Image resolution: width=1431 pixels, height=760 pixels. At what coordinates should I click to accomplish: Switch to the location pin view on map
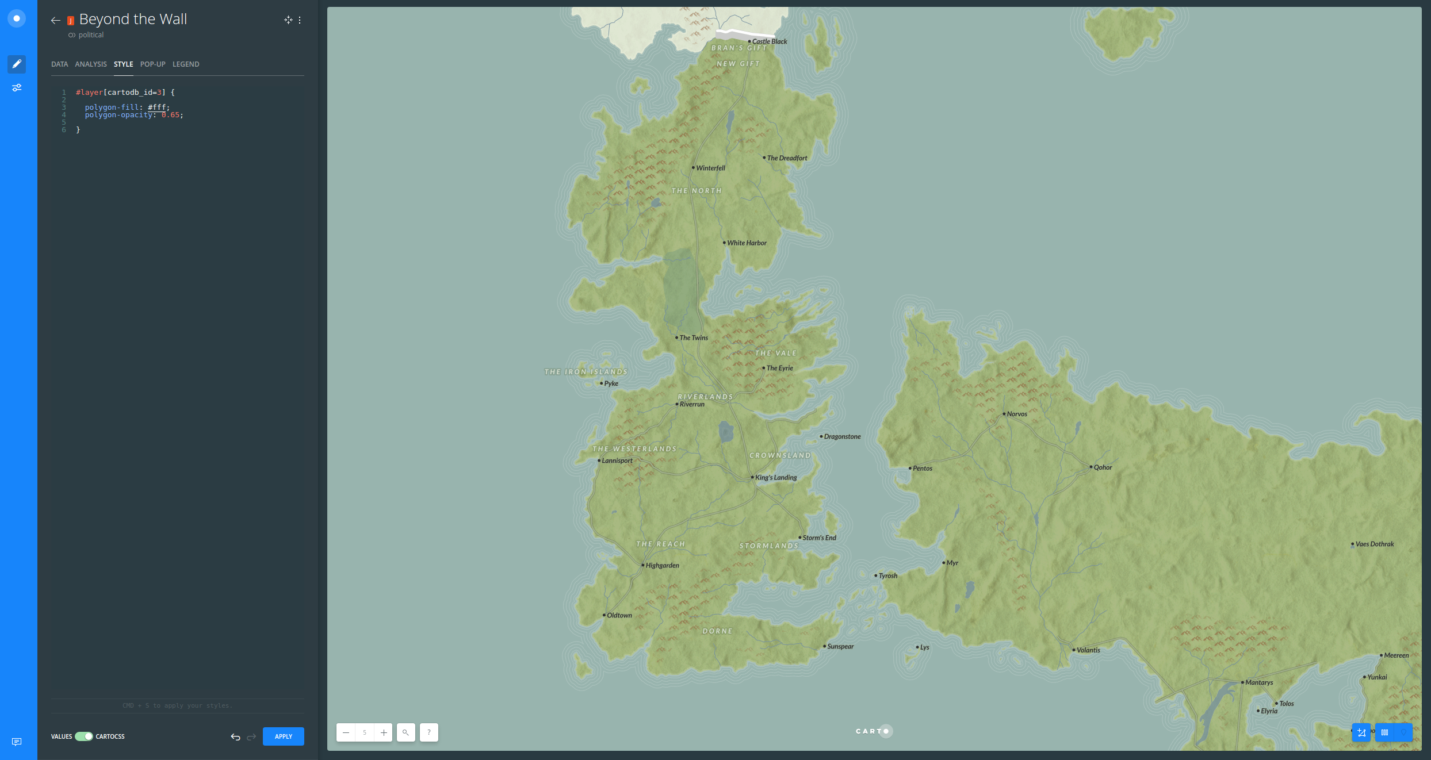click(1403, 732)
